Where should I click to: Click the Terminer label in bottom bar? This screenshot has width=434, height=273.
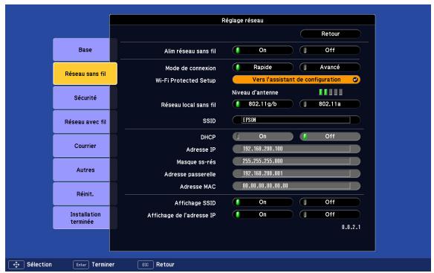click(103, 264)
